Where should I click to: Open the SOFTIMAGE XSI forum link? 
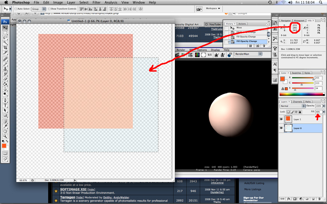pos(73,189)
